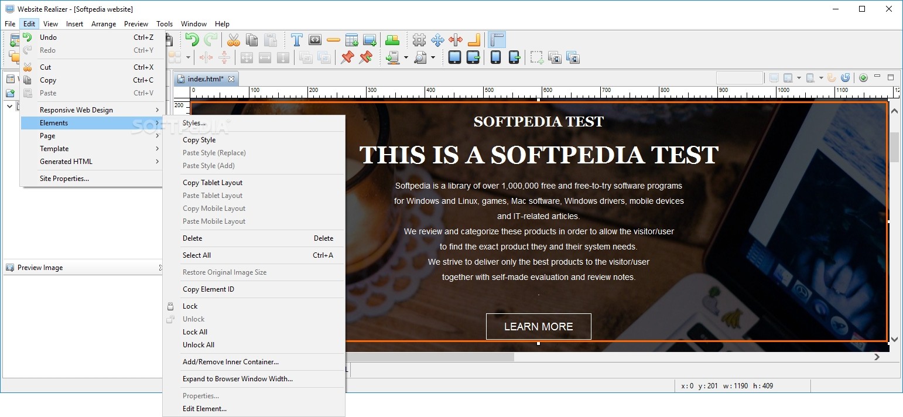Expand the Responsive Web Design submenu
Image resolution: width=903 pixels, height=417 pixels.
pyautogui.click(x=91, y=110)
